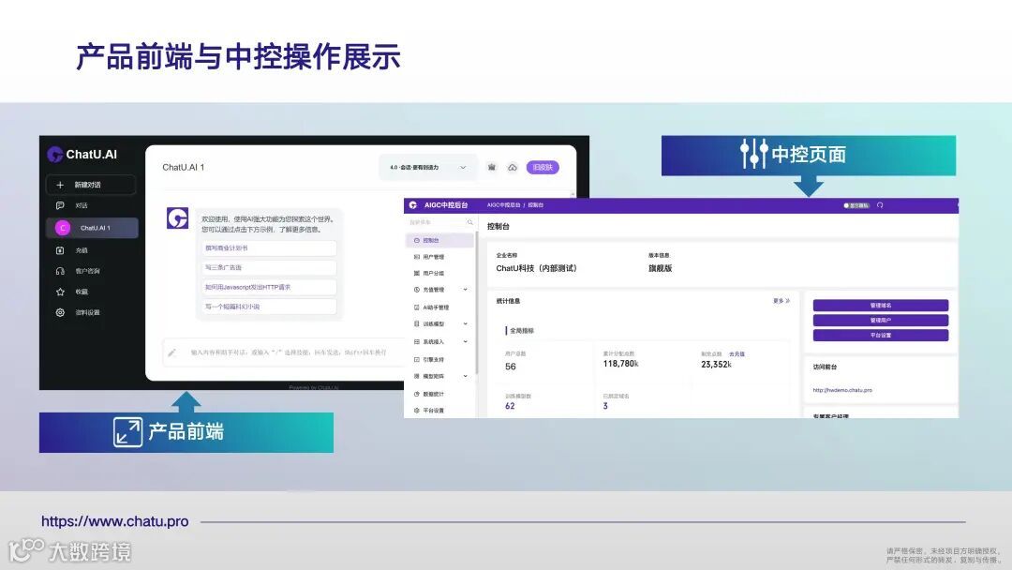
Task: Open the 4.0 model selector dropdown
Action: [x=428, y=167]
